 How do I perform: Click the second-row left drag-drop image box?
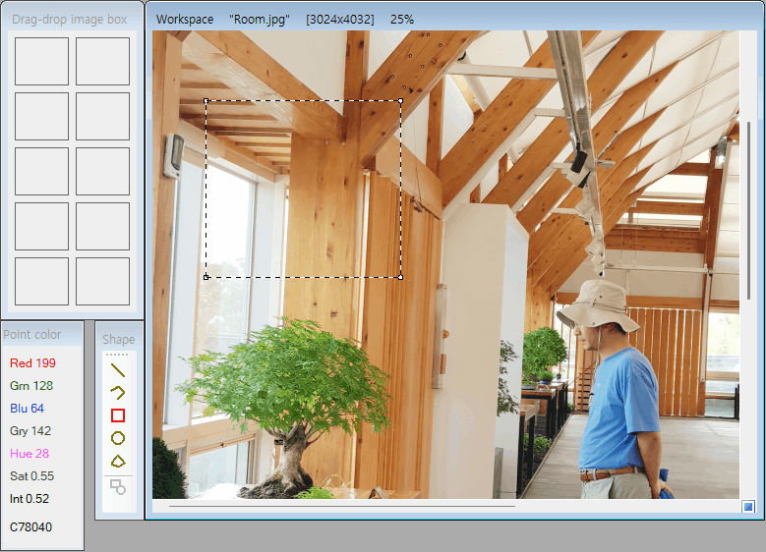(41, 116)
